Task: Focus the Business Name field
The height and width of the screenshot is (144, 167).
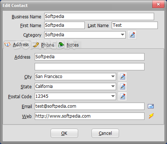Action: coord(99,16)
